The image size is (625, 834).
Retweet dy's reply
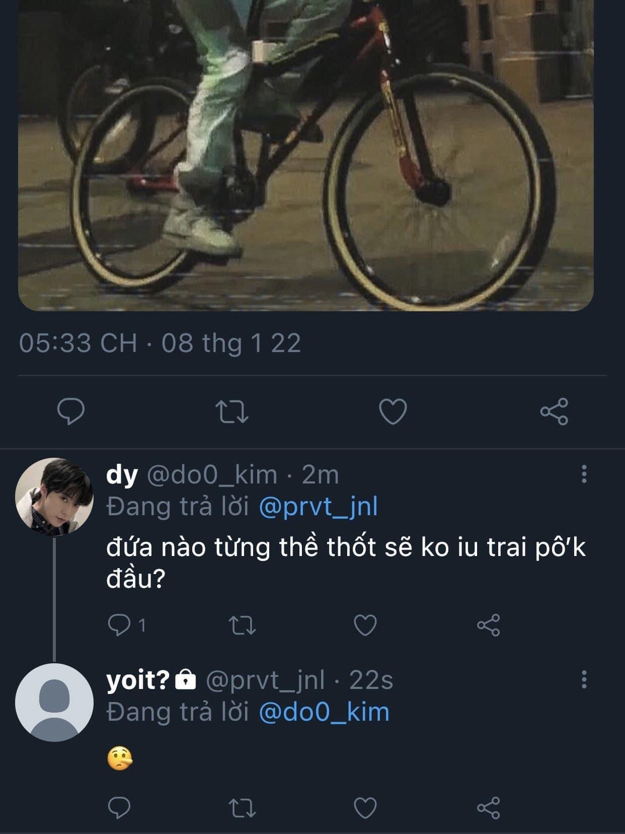pos(243,625)
